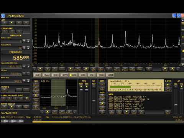Toggle the lit AF Vol button
Screen dimensions: 184x138
tap(181, 87)
